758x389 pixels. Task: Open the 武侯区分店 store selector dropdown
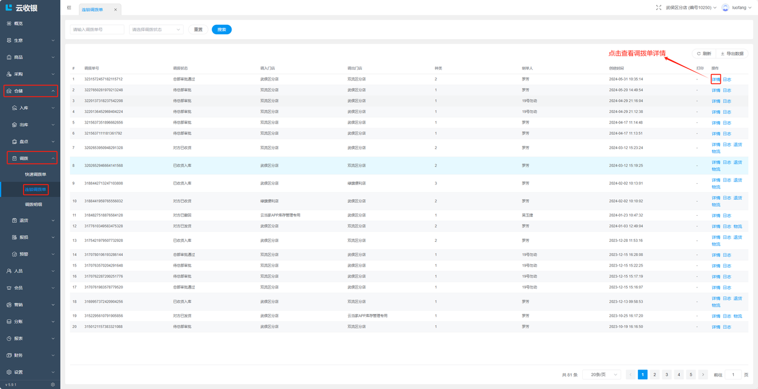(x=690, y=8)
